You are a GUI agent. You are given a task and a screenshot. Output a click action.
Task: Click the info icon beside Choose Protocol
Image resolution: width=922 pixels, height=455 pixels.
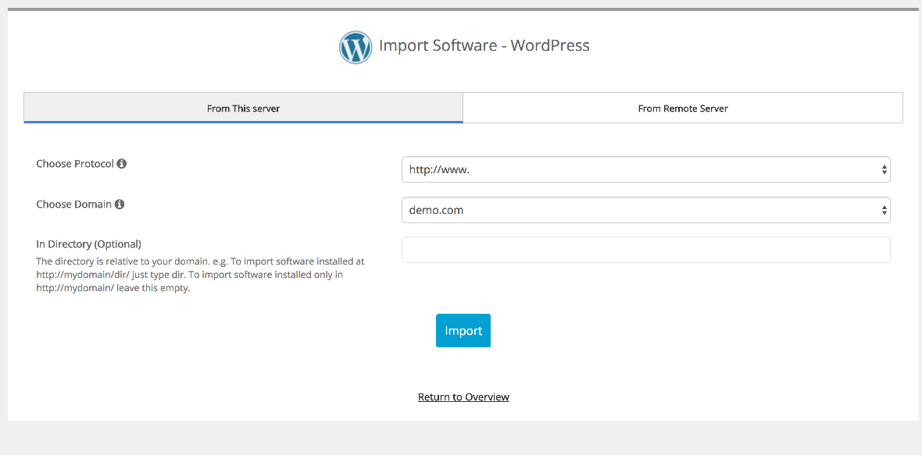(x=122, y=164)
